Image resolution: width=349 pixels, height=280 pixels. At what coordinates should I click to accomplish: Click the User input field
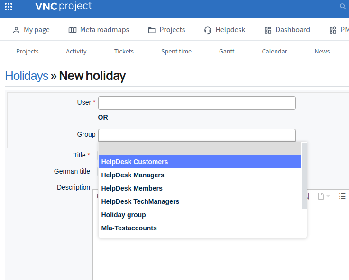(197, 103)
